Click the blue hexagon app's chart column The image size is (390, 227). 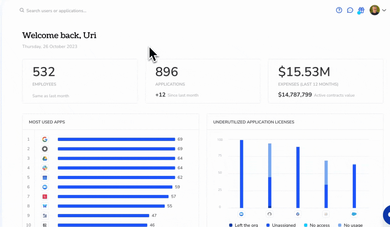click(x=298, y=178)
